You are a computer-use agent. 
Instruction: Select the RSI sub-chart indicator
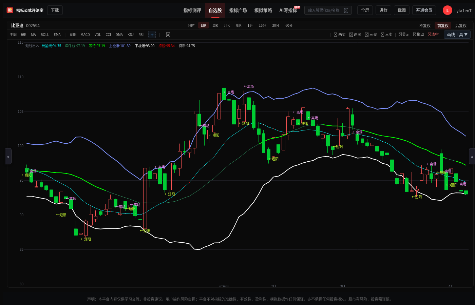(x=141, y=35)
